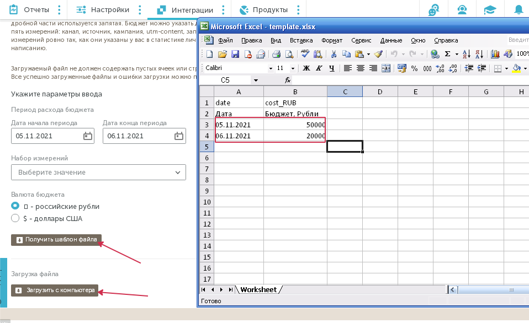This screenshot has width=529, height=323.
Task: Click the AutoSum sigma icon
Action: [x=447, y=54]
